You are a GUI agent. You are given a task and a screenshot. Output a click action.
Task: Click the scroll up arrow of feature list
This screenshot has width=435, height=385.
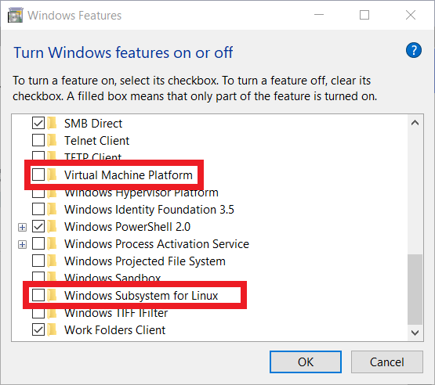click(x=415, y=123)
